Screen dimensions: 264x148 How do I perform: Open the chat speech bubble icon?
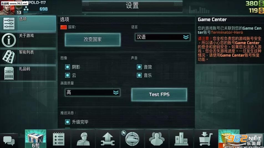pyautogui.click(x=9, y=141)
